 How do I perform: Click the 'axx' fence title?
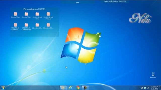point(77,2)
